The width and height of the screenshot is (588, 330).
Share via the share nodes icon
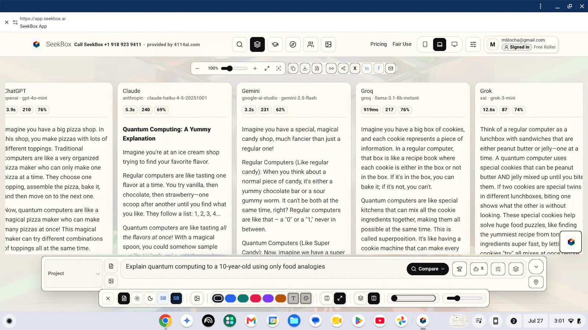point(343,68)
